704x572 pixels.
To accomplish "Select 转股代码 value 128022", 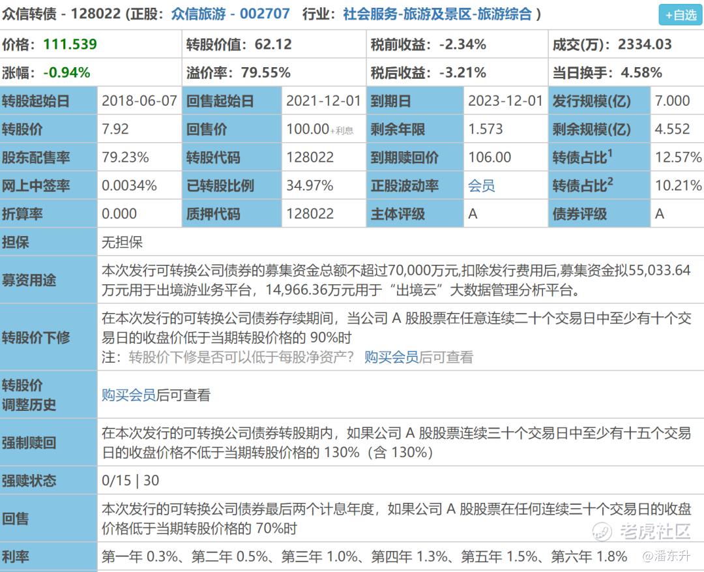I will [310, 157].
